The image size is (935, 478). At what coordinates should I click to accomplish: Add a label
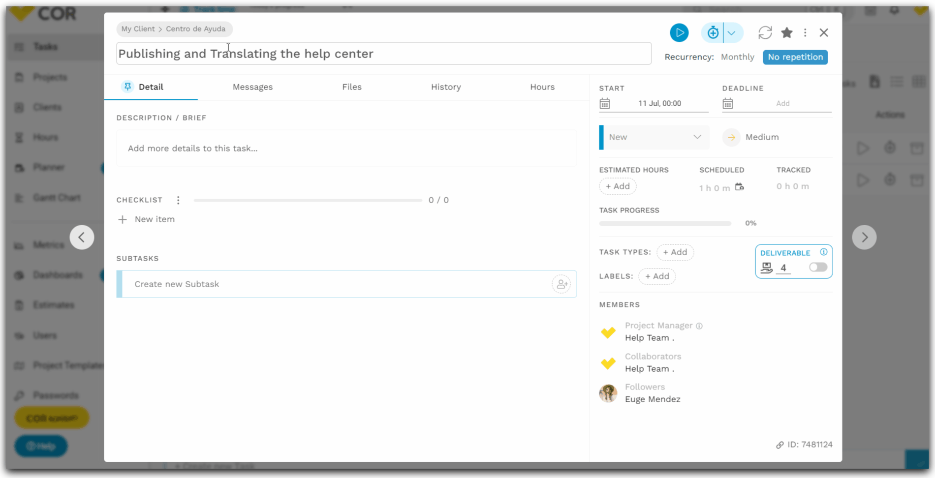coord(657,276)
